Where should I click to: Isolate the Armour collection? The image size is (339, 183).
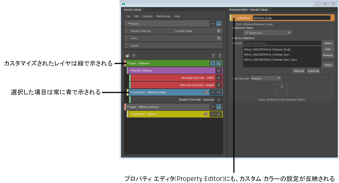213,114
